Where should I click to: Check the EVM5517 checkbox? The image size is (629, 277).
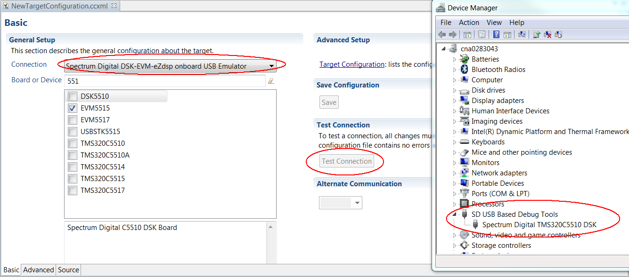pyautogui.click(x=72, y=120)
